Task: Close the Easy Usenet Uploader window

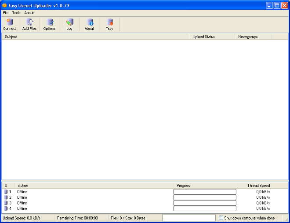Action: tap(285, 5)
